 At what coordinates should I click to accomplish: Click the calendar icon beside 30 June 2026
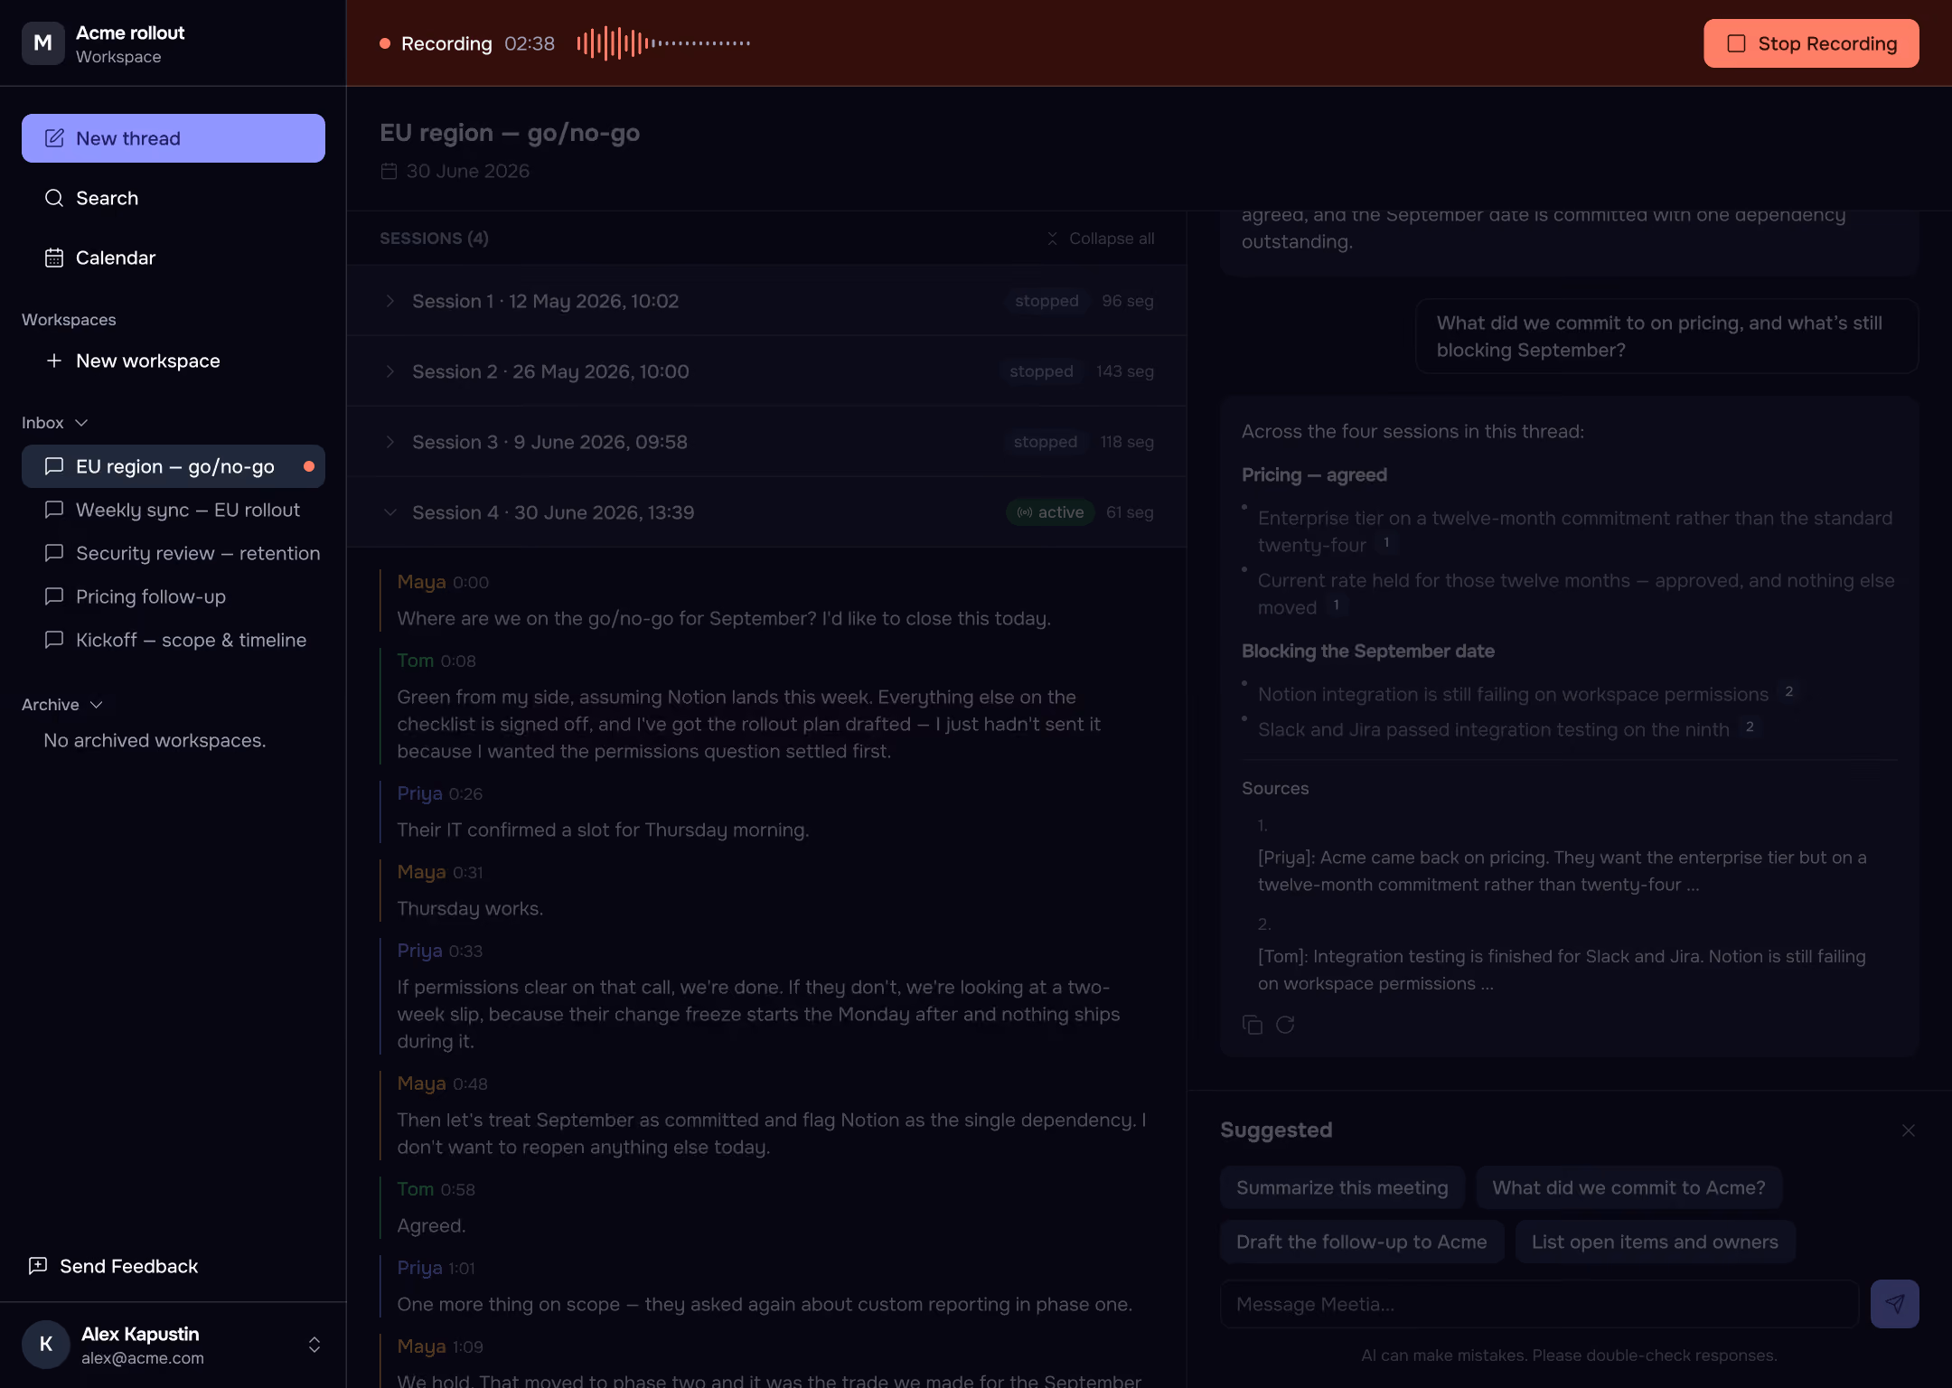click(389, 171)
